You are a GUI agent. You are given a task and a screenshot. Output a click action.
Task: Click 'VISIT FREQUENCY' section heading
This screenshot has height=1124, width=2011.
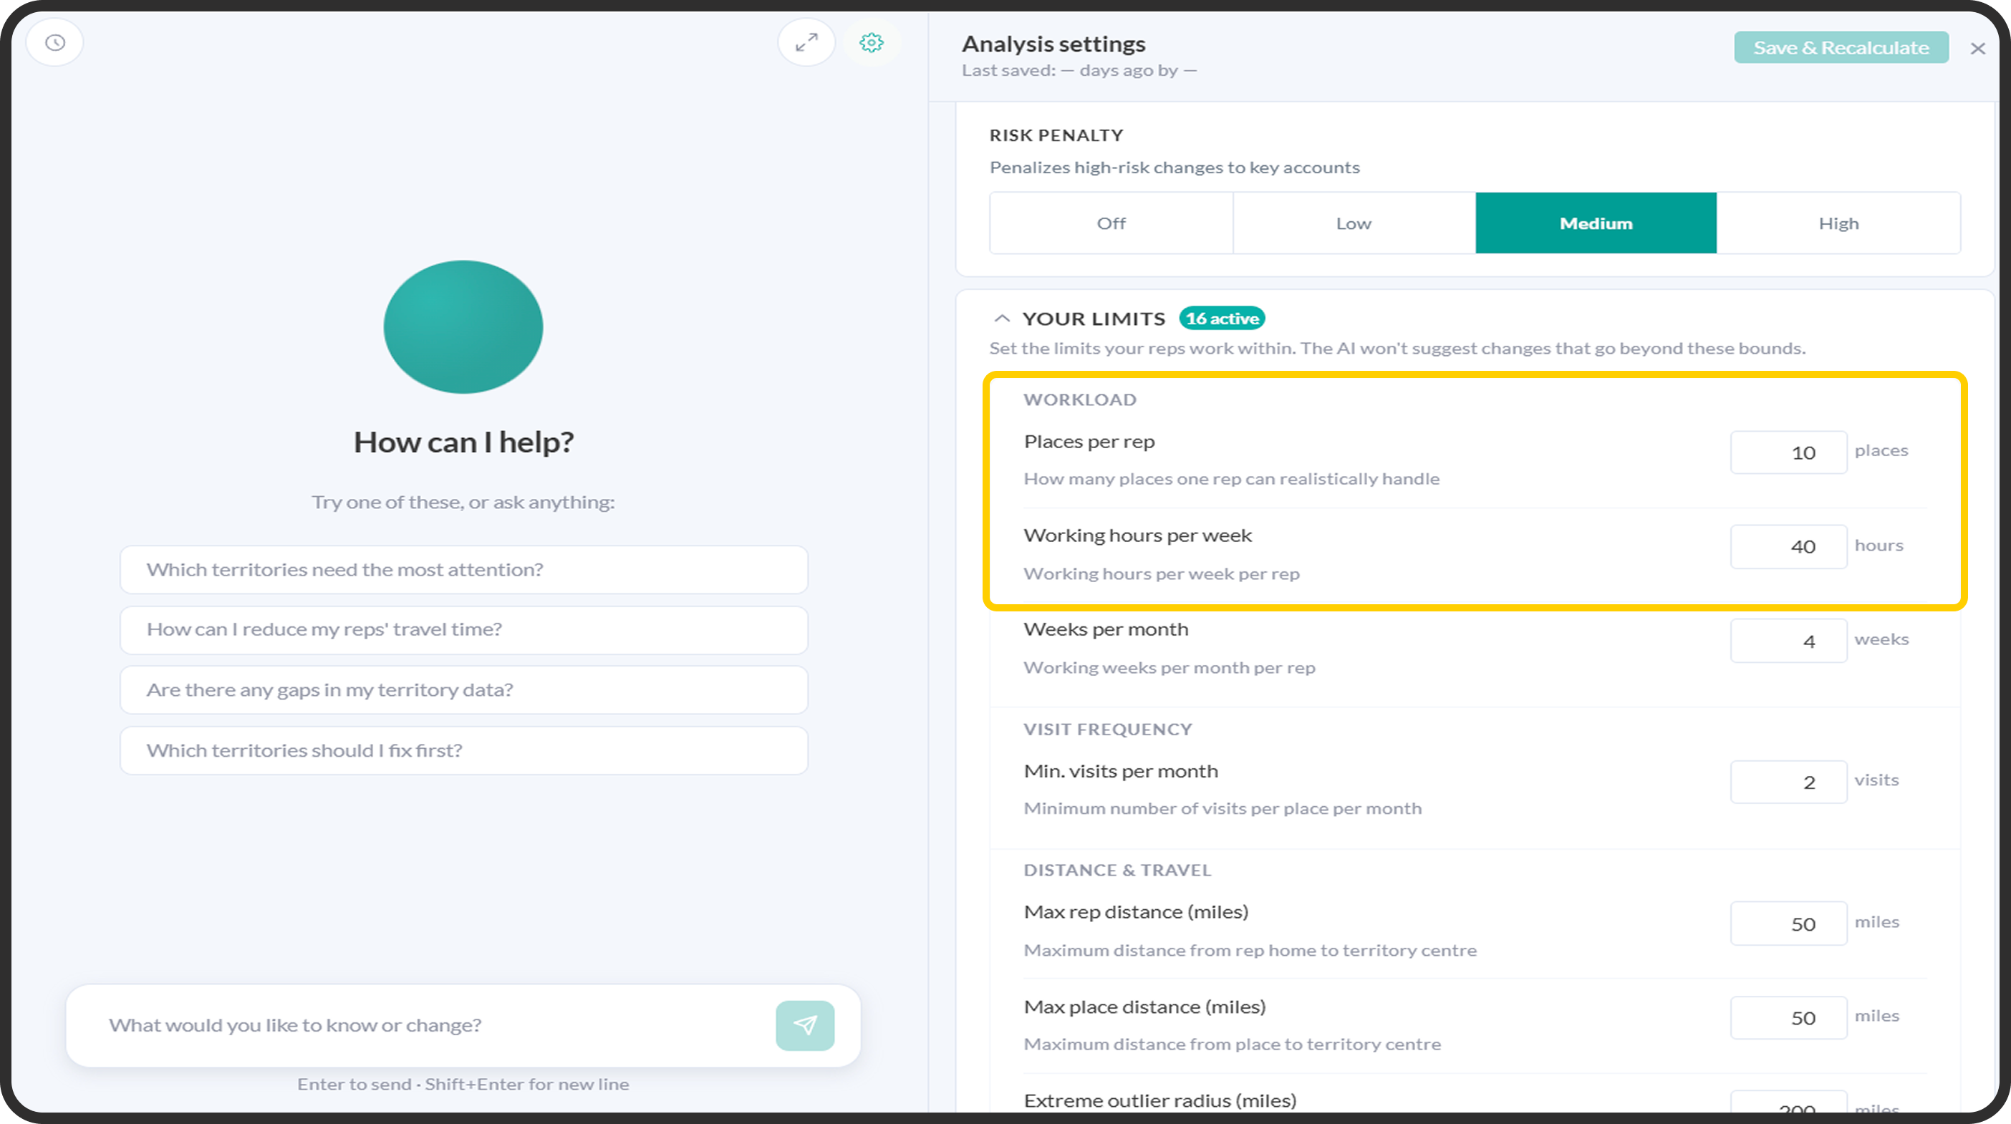pyautogui.click(x=1108, y=729)
